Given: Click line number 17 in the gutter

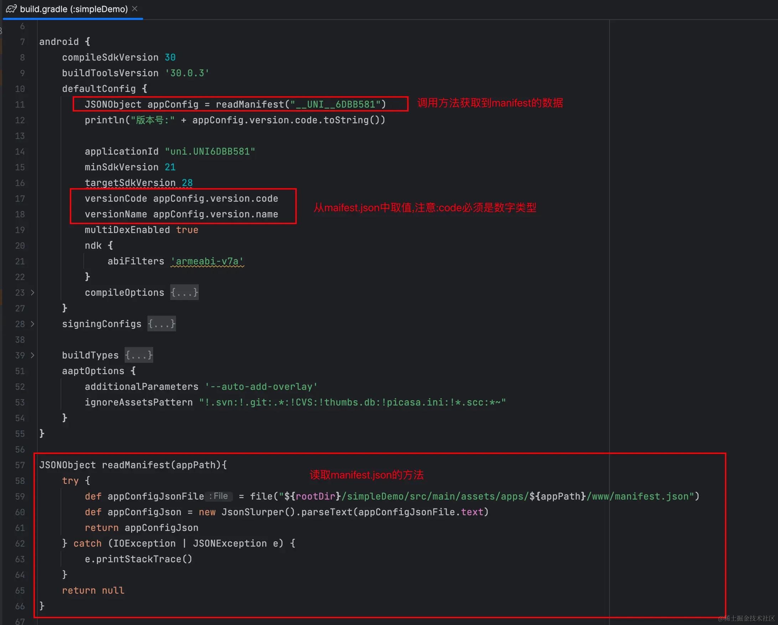Looking at the screenshot, I should (20, 199).
